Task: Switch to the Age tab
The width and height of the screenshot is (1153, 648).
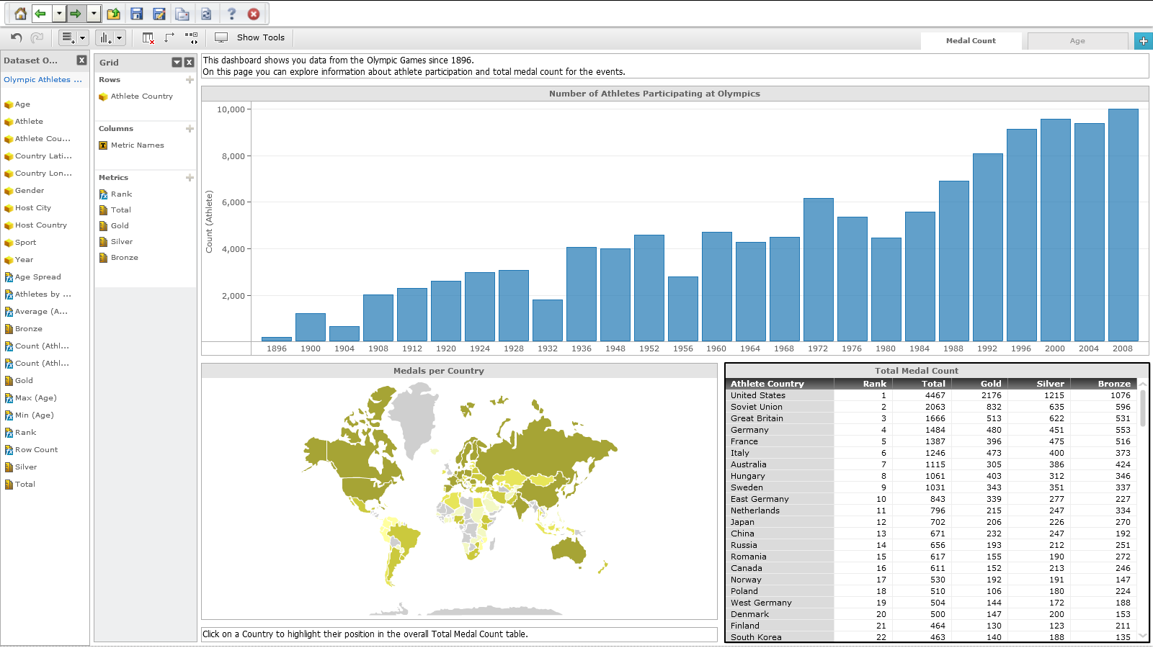Action: click(1077, 41)
